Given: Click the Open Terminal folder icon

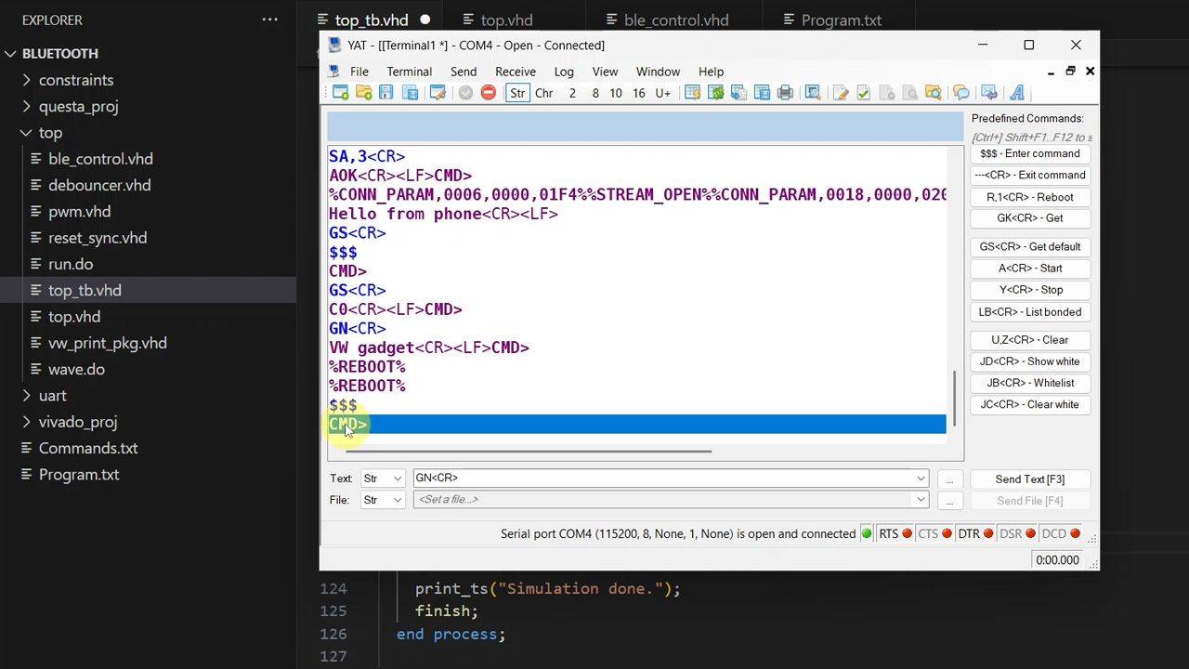Looking at the screenshot, I should click(363, 93).
